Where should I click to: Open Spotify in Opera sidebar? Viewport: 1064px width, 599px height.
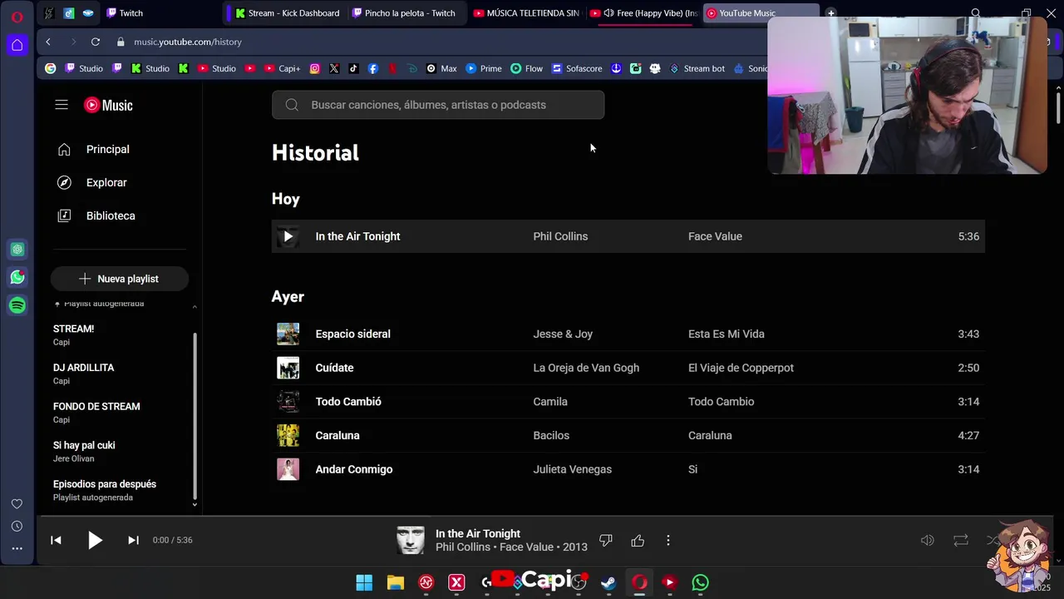(17, 305)
